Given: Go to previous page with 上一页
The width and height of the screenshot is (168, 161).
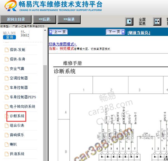Looking at the screenshot, I should tap(58, 32).
